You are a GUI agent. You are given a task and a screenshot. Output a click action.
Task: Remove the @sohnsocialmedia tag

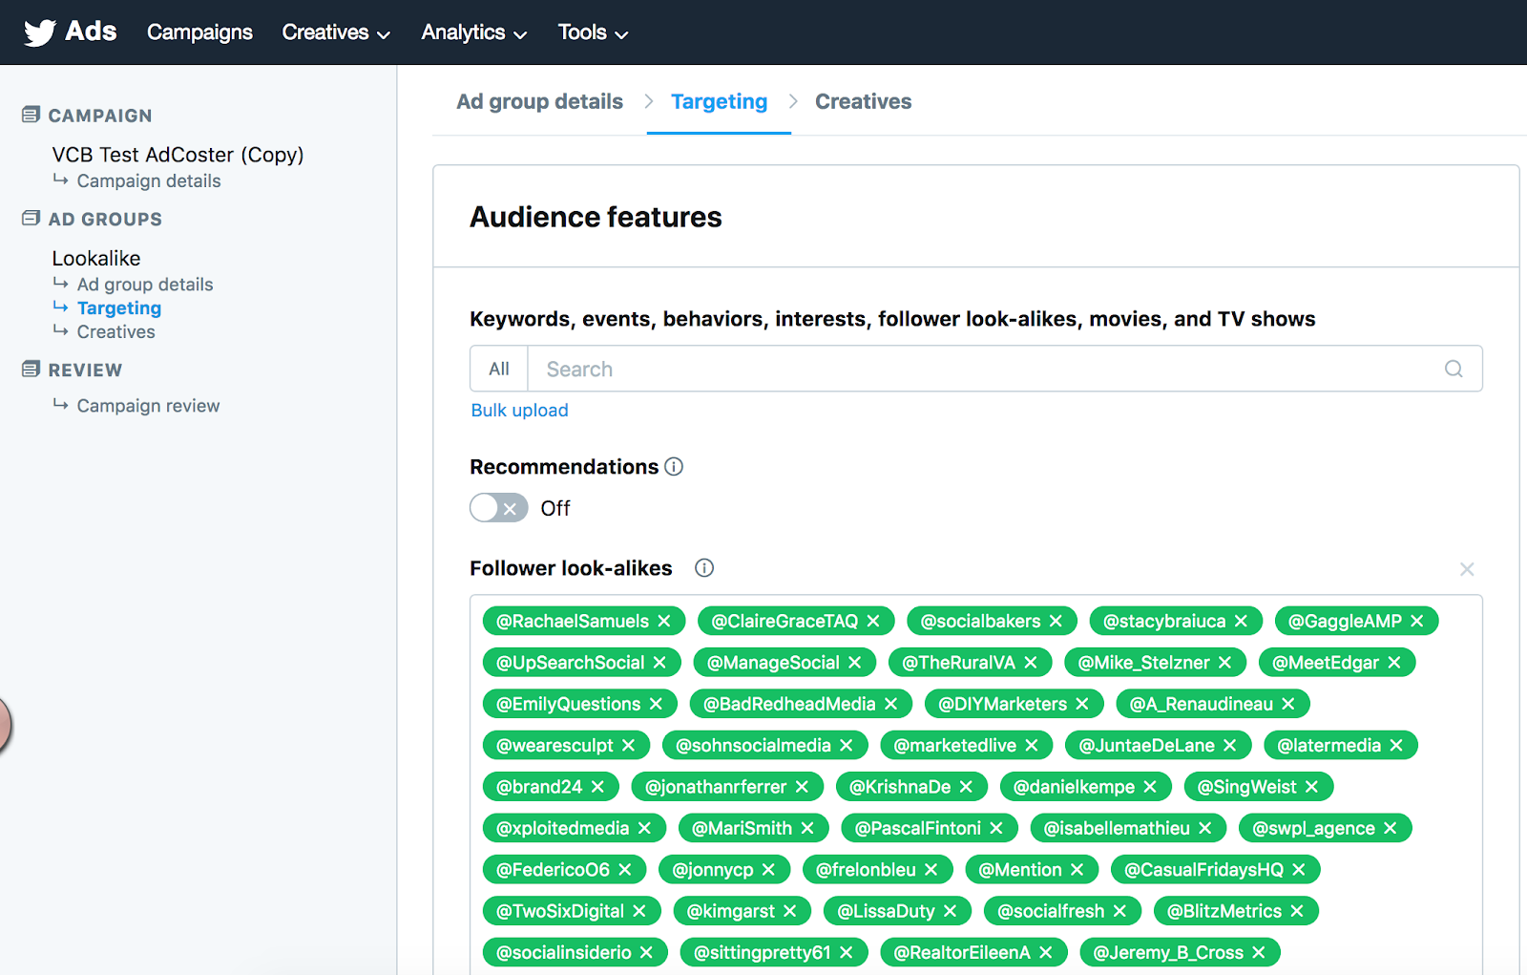[846, 746]
